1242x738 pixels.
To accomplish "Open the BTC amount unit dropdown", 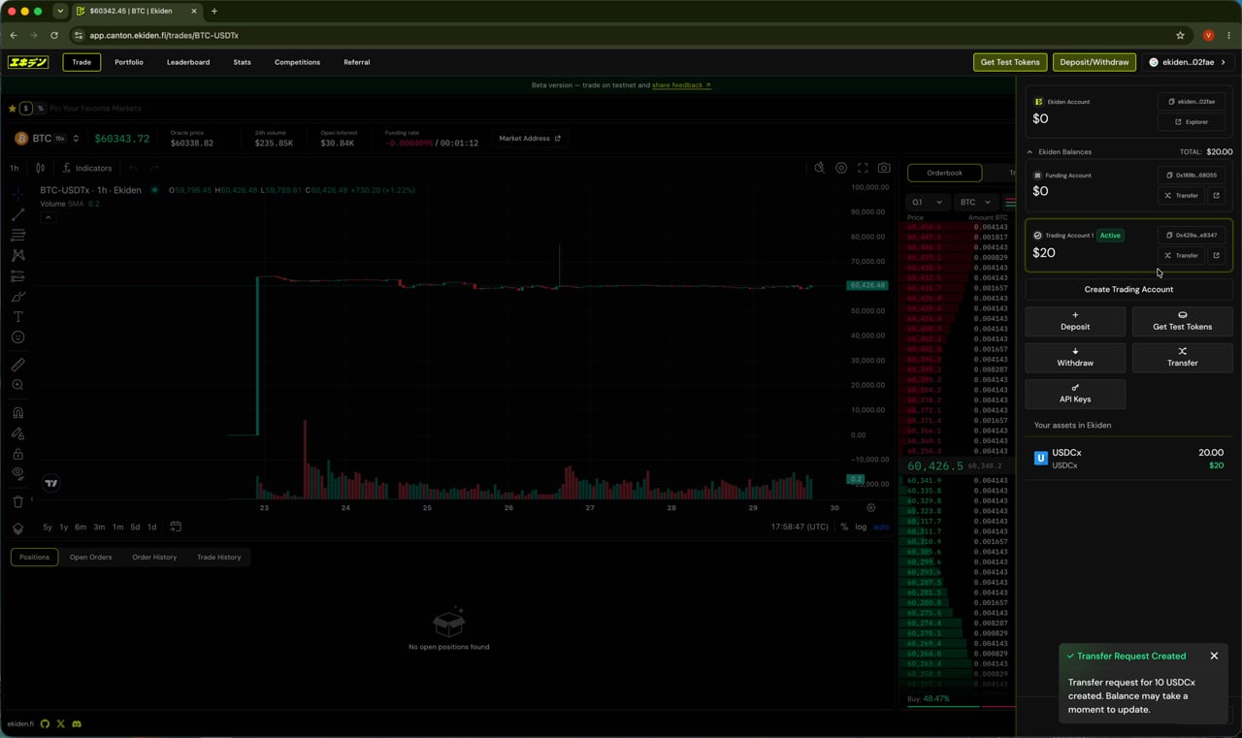I will tap(975, 202).
